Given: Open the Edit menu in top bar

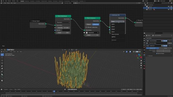Looking at the screenshot, I should tap(6, 1).
